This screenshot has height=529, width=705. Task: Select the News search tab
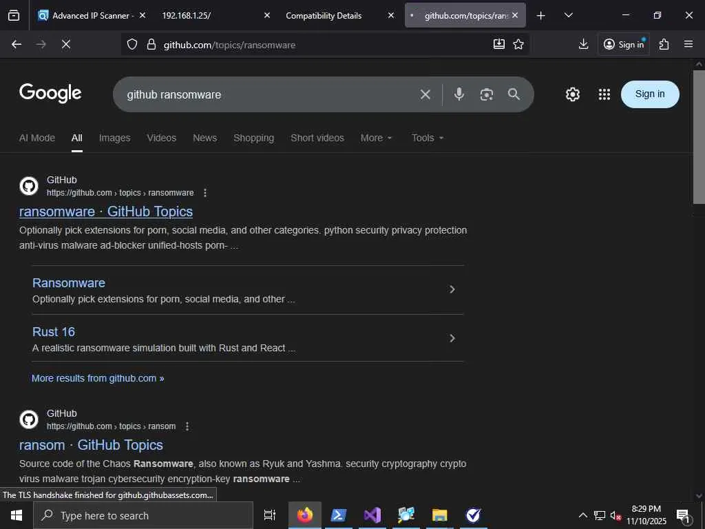tap(204, 138)
